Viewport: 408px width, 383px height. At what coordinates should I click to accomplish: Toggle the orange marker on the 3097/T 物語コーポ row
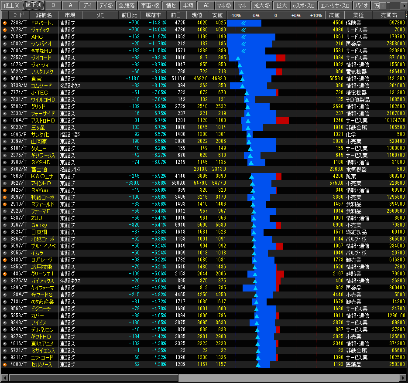pyautogui.click(x=4, y=197)
